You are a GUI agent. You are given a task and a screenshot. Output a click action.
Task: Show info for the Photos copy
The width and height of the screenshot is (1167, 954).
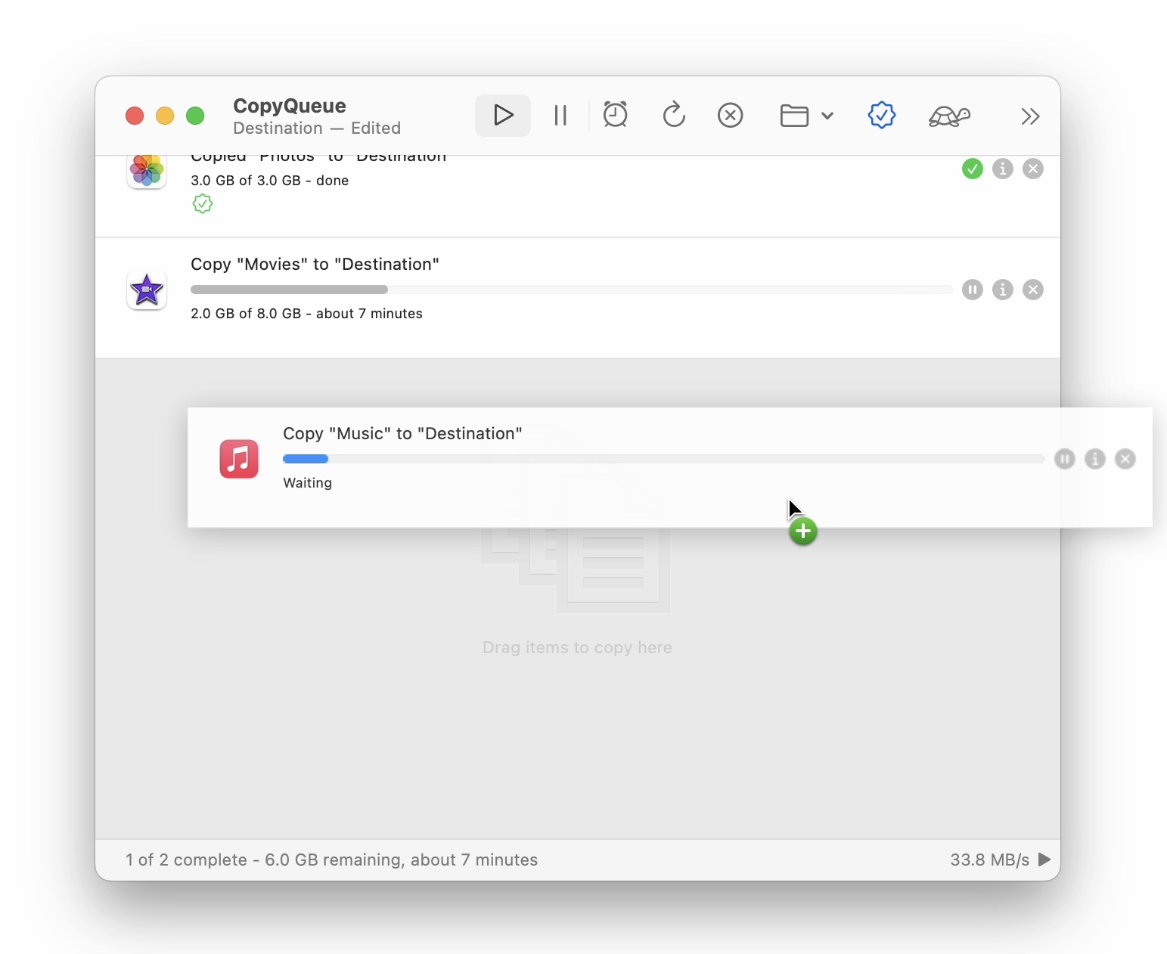[x=1003, y=169]
